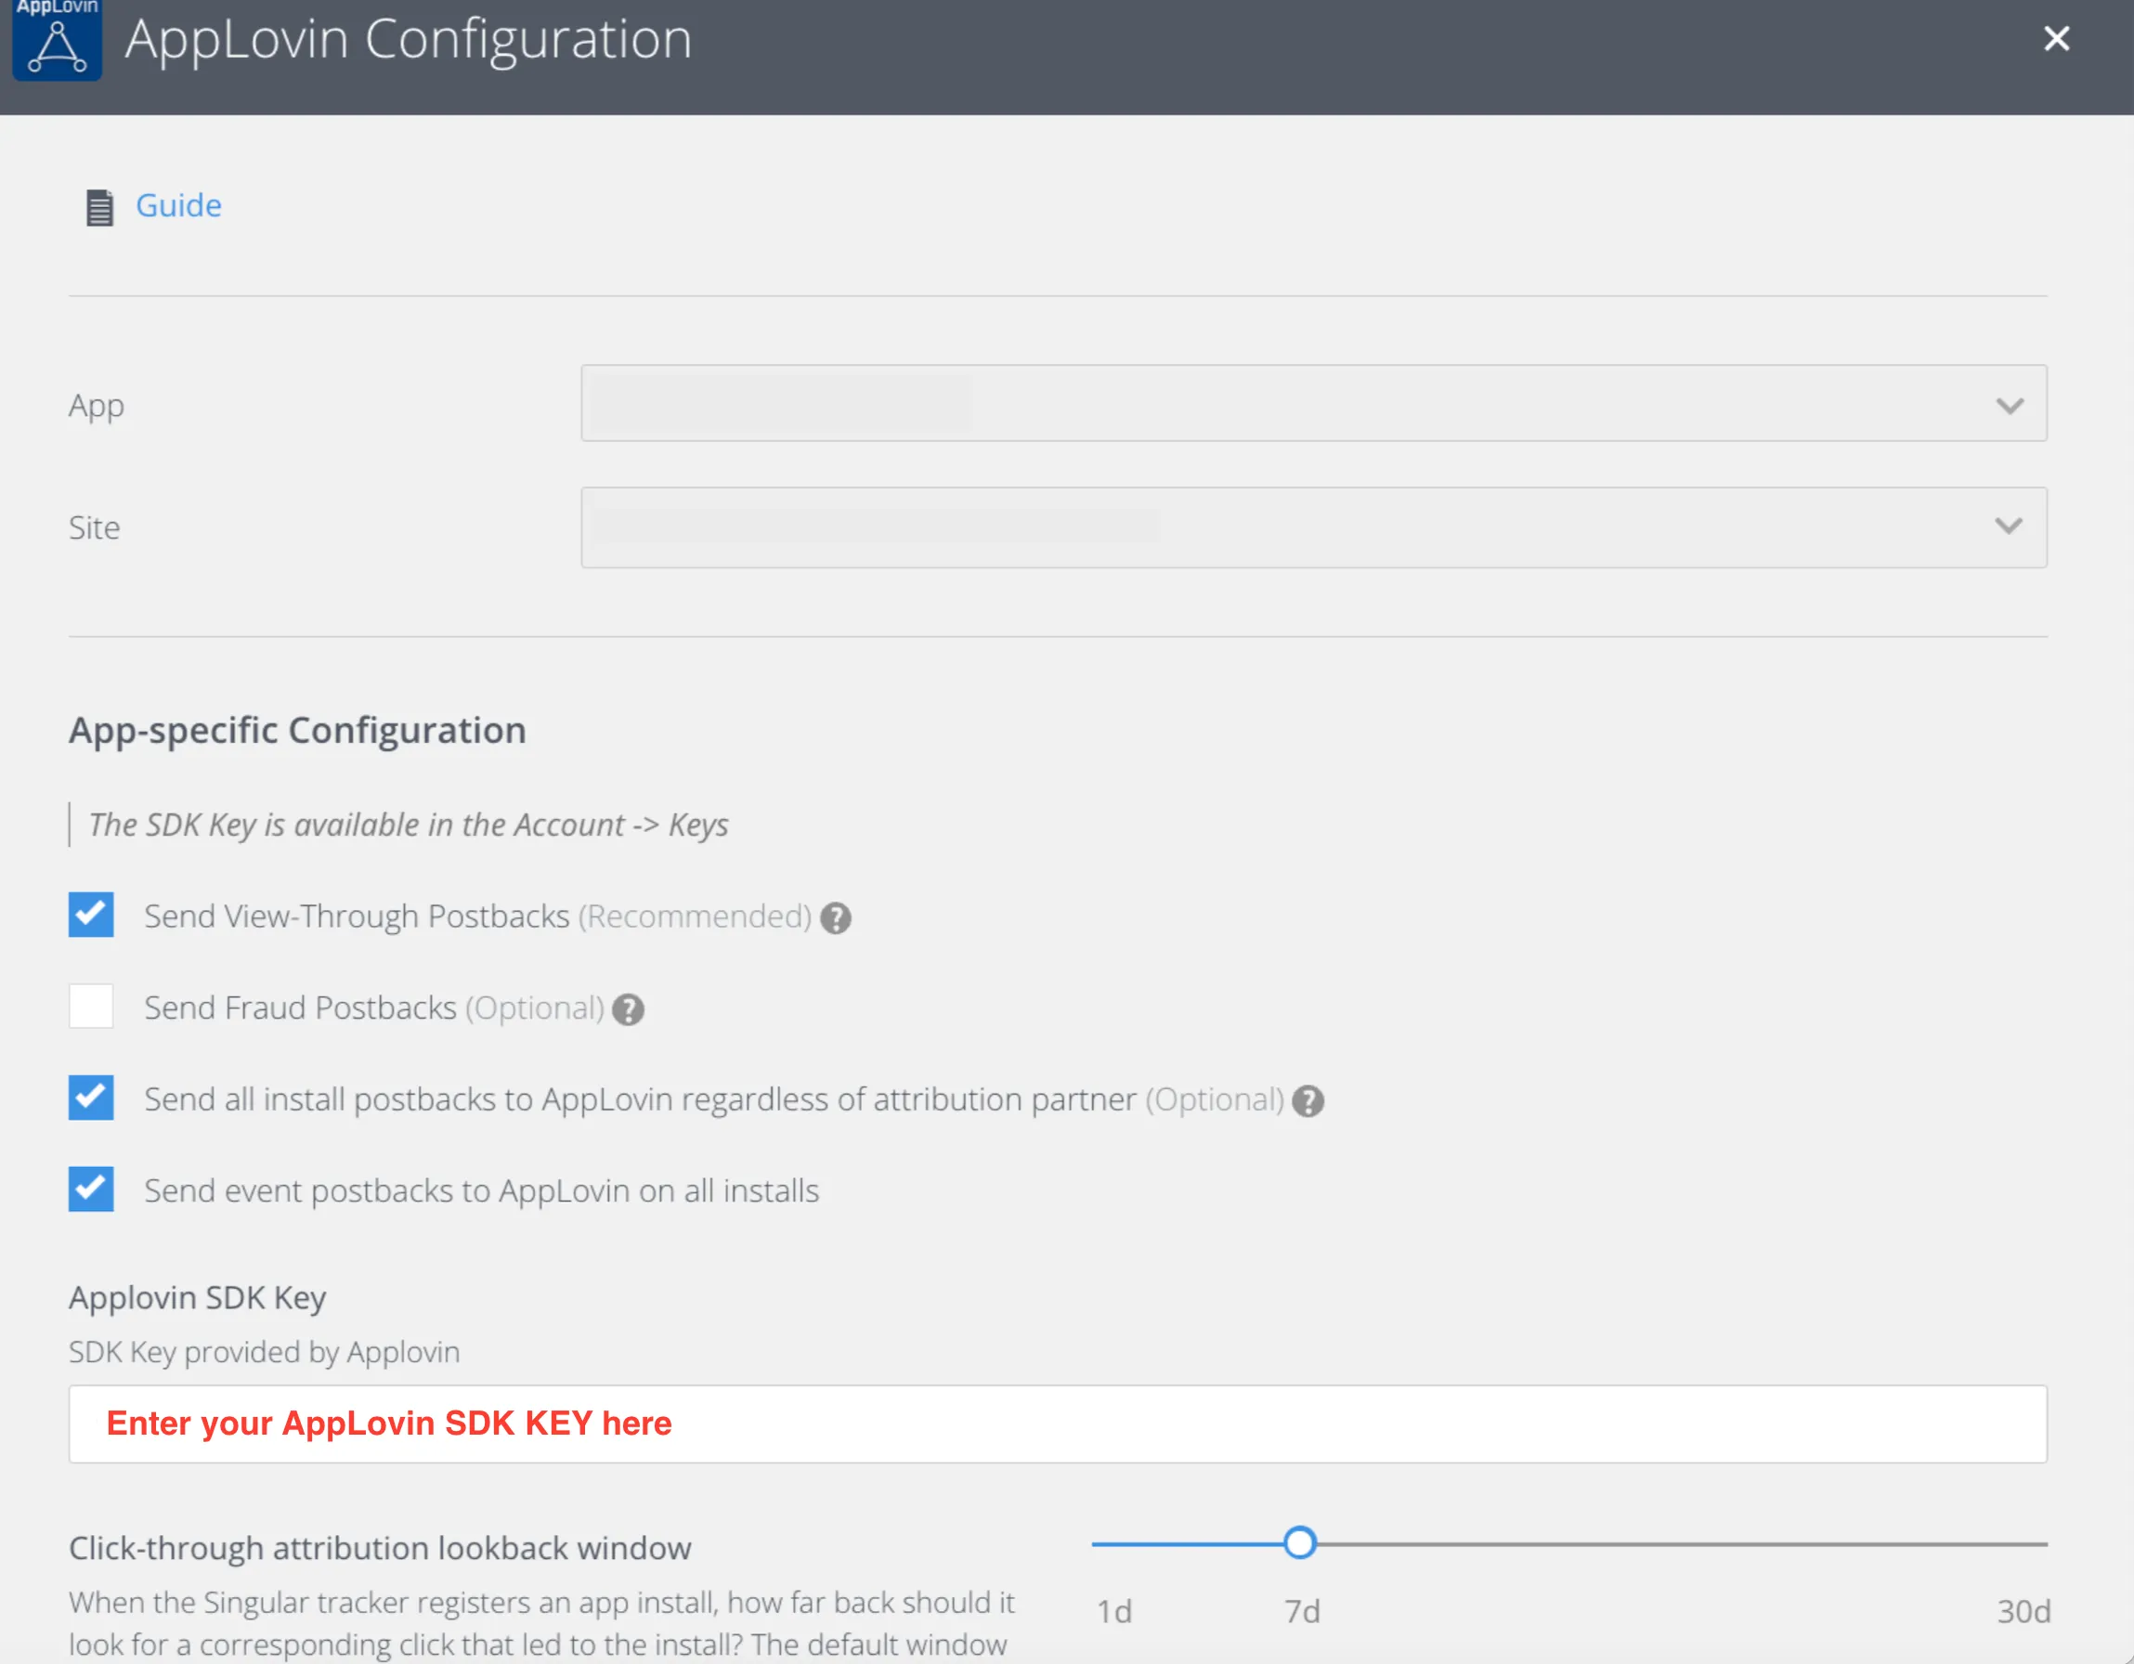Set lookback slider to 30d label
Viewport: 2134px width, 1664px height.
point(2023,1611)
